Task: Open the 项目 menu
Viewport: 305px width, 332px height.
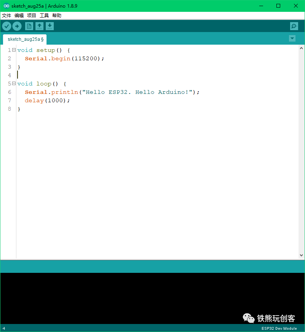Action: pos(32,16)
